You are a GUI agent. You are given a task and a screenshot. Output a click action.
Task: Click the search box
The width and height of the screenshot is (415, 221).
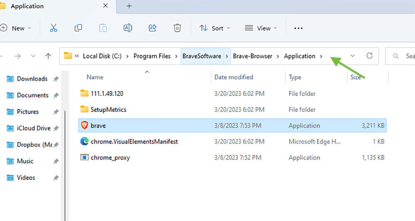[400, 56]
